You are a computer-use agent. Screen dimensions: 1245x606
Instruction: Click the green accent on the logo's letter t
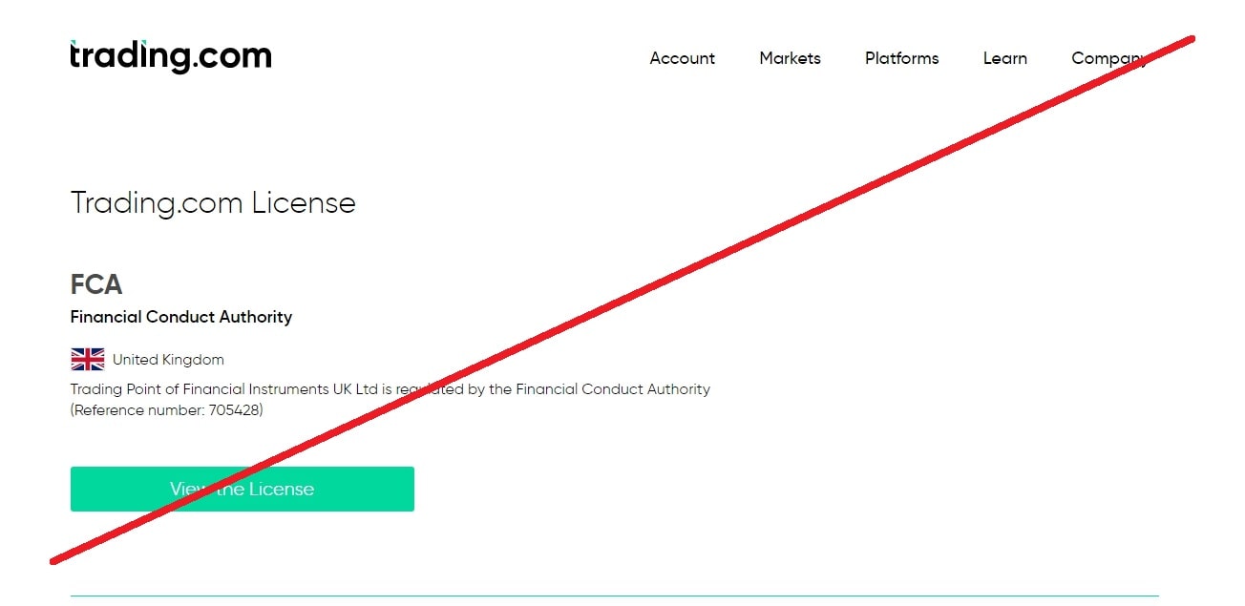click(x=74, y=43)
